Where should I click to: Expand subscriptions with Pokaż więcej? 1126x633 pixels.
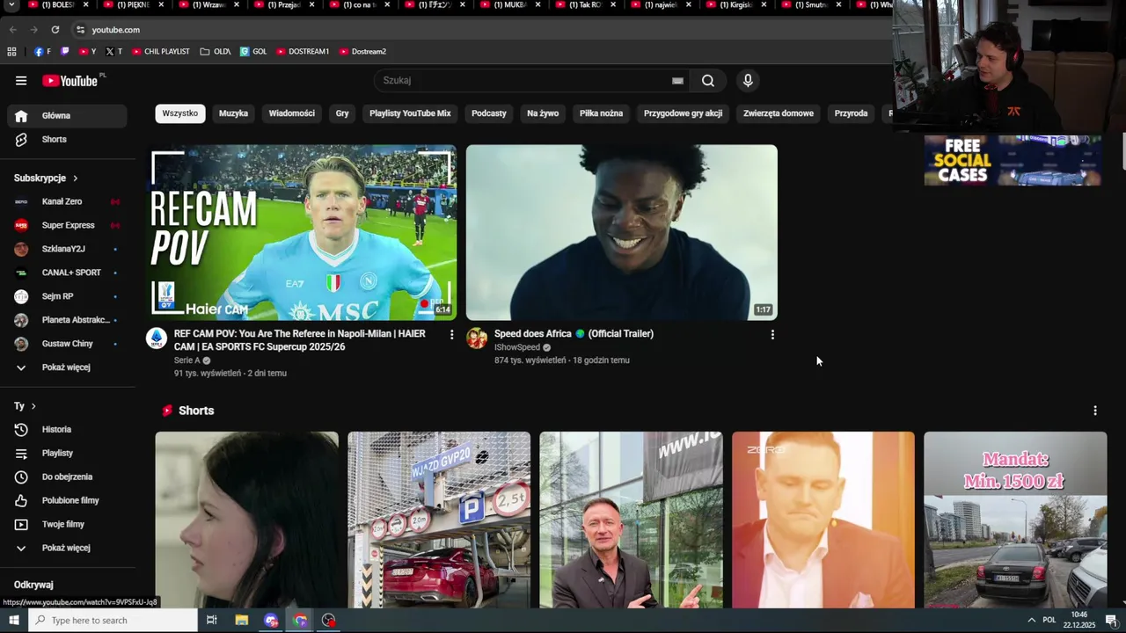tap(67, 367)
